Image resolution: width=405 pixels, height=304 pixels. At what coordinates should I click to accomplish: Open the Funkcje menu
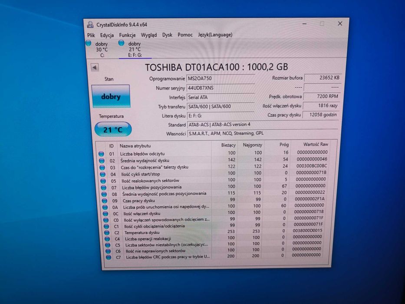(127, 35)
